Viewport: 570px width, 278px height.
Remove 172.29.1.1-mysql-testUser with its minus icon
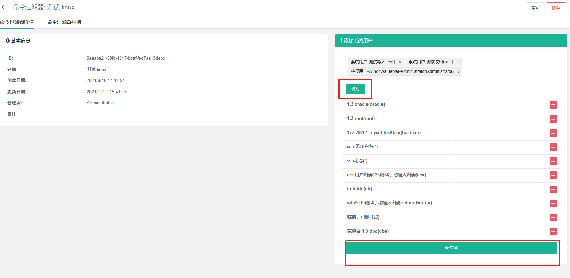click(x=553, y=133)
